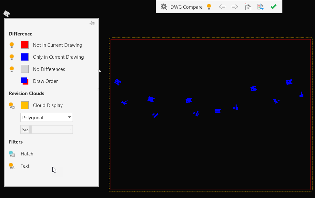Click the Import Objects icon
This screenshot has height=198, width=315.
[248, 7]
